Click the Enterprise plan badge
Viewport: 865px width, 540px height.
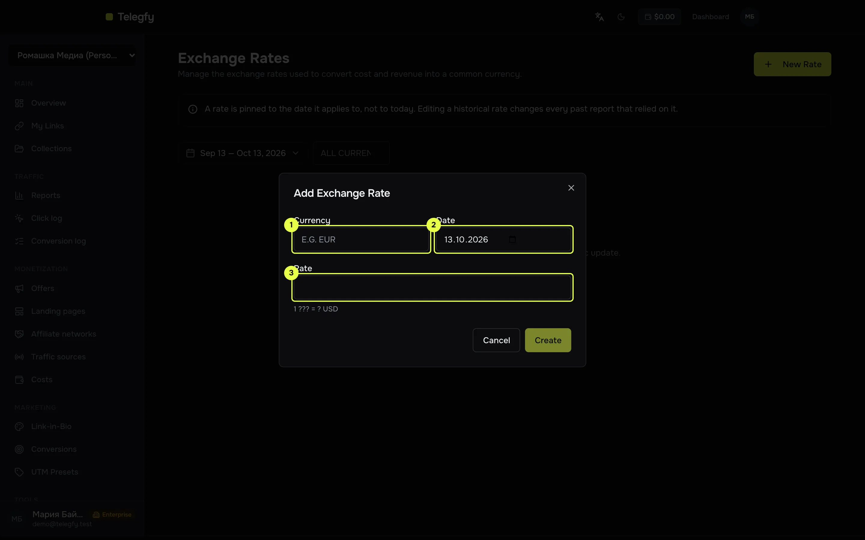tap(112, 514)
